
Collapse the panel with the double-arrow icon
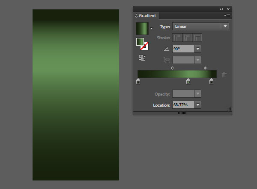221,9
